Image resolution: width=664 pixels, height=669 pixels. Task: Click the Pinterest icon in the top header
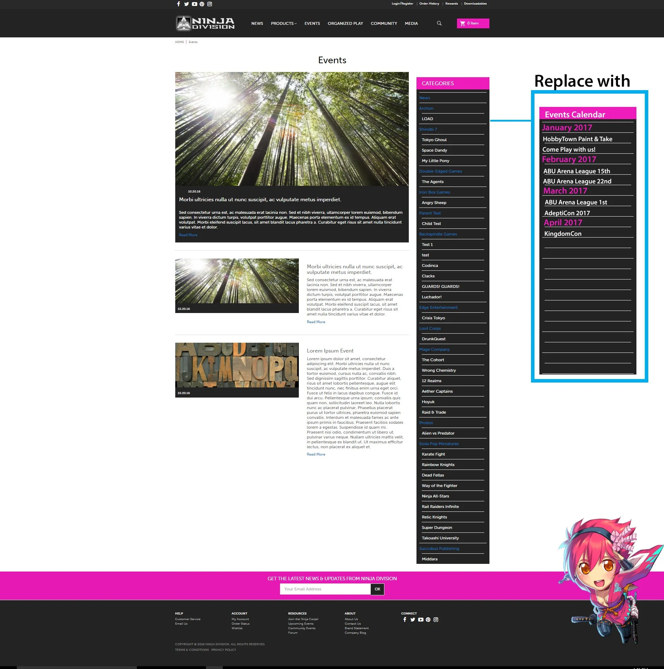click(202, 4)
